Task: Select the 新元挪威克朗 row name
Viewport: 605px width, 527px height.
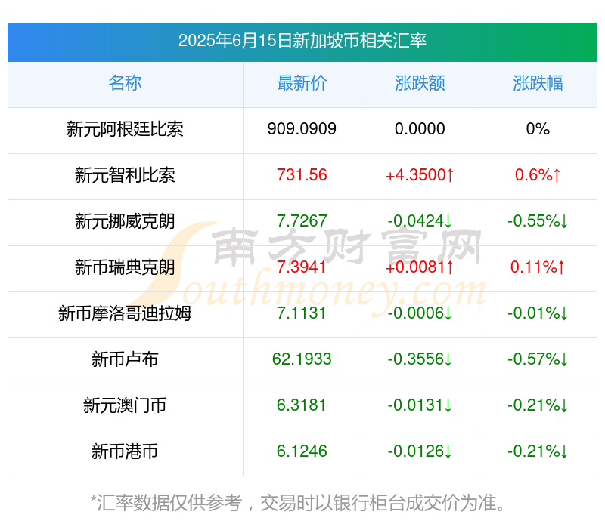Action: tap(125, 221)
